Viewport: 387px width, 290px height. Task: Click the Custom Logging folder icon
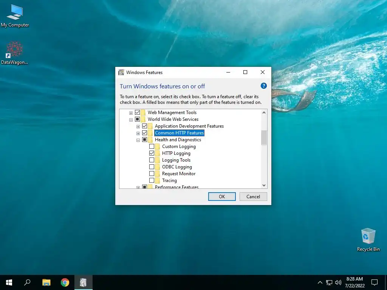tap(158, 147)
